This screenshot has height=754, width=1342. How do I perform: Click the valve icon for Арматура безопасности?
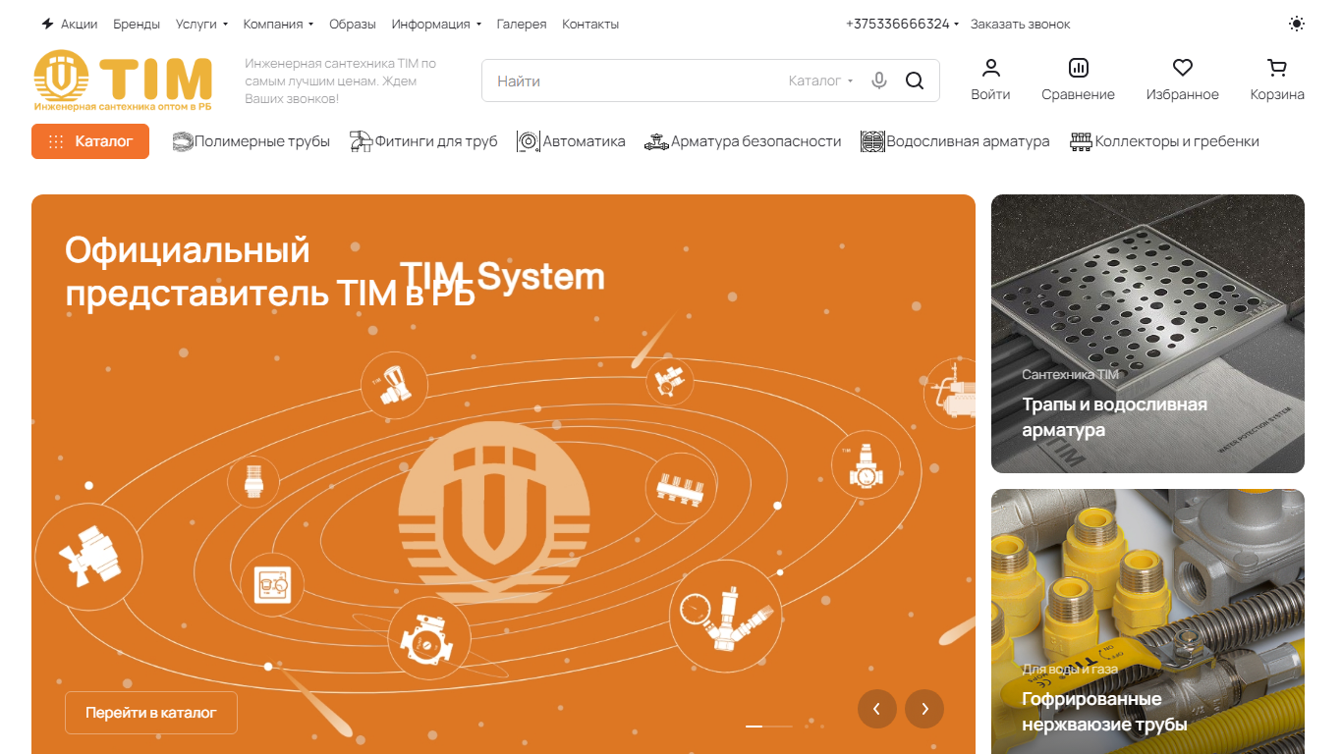point(656,141)
